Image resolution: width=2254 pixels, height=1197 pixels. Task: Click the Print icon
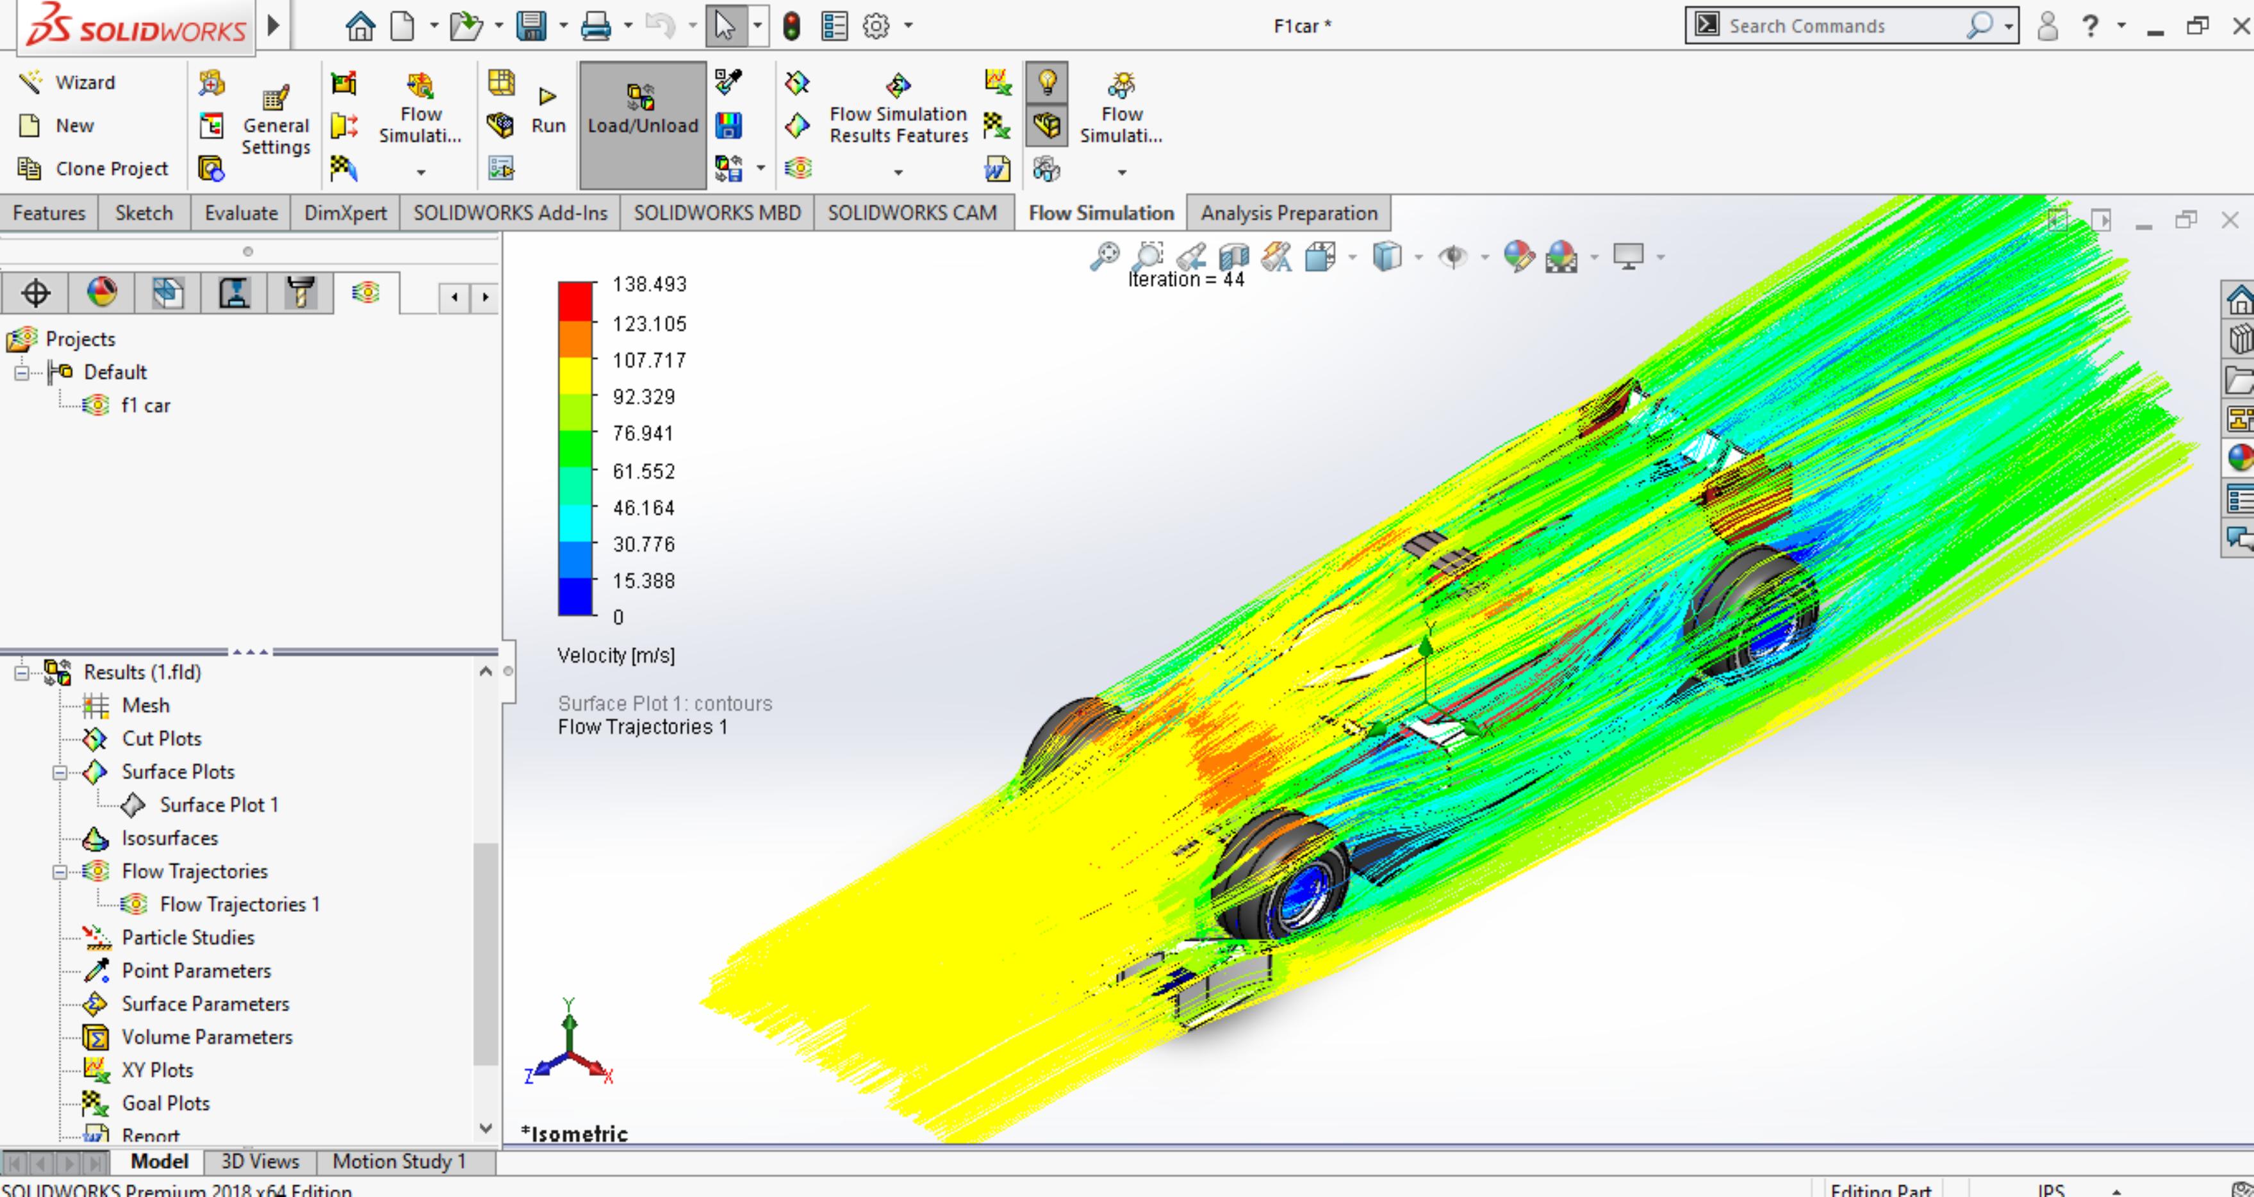coord(596,26)
